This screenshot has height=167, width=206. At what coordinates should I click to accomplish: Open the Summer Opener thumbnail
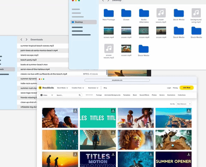coord(173,159)
